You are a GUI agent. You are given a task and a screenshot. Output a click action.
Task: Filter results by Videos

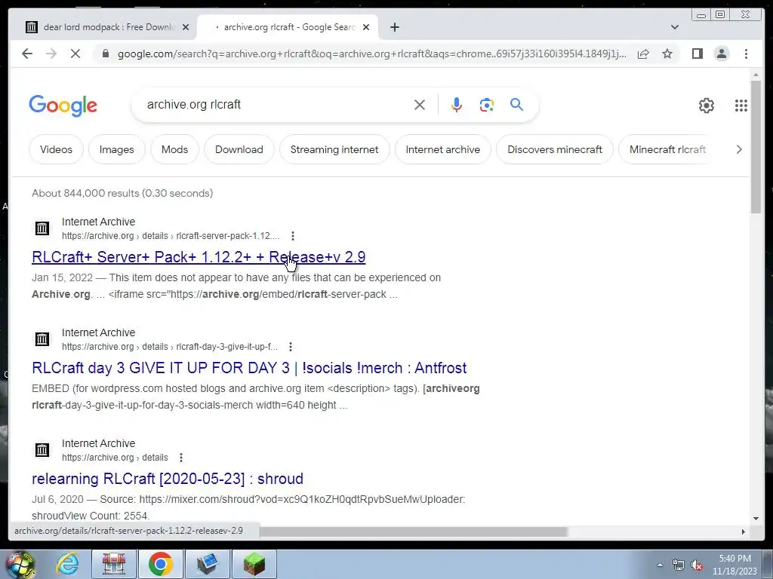click(56, 149)
